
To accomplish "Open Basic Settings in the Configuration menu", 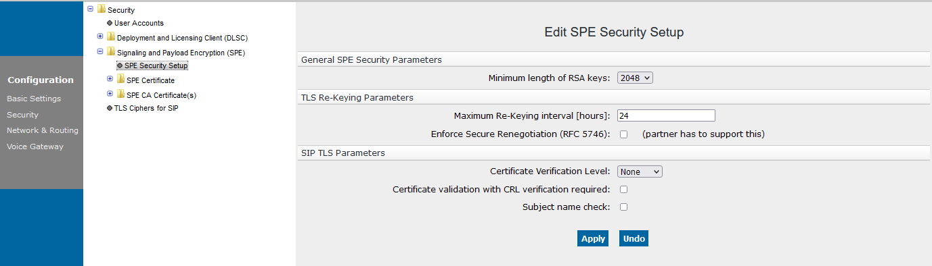I will 34,99.
